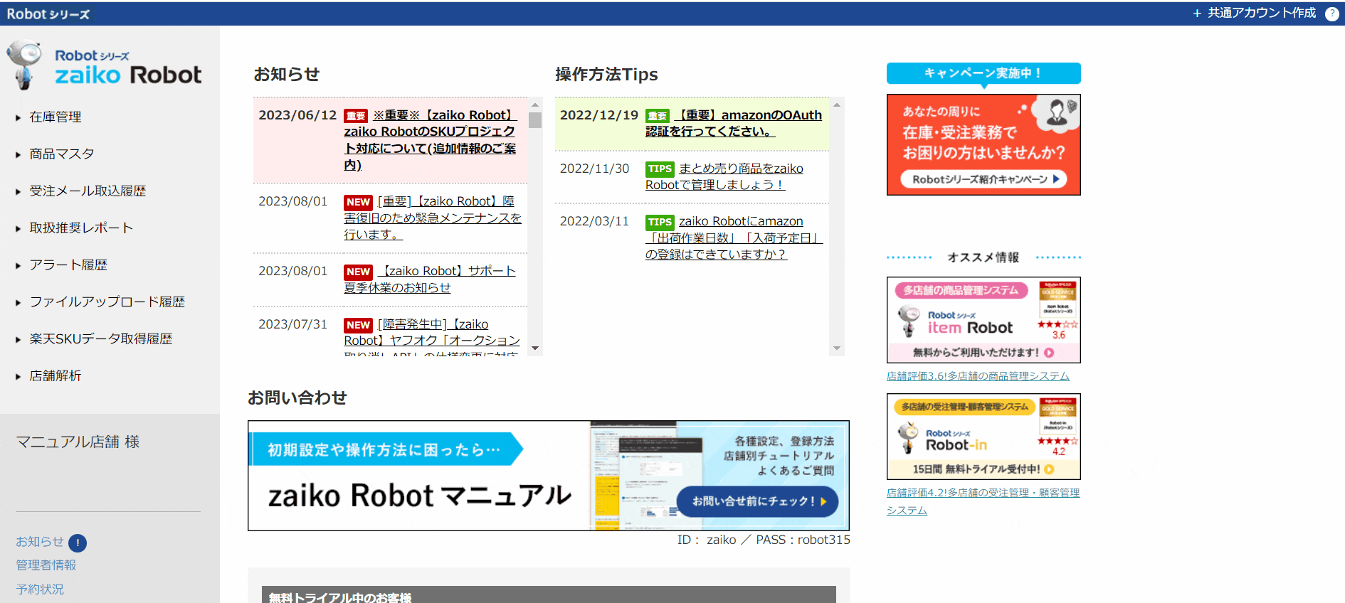Click the キャンペーン実施中 header banner
Viewport: 1345px width, 603px height.
point(983,73)
